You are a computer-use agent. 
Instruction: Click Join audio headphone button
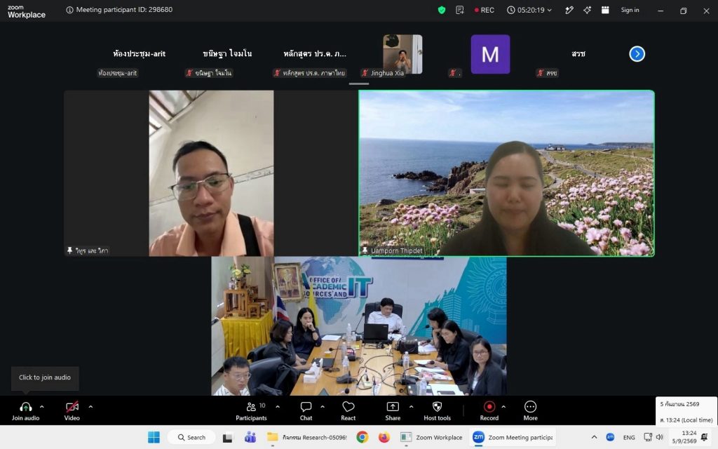point(26,411)
